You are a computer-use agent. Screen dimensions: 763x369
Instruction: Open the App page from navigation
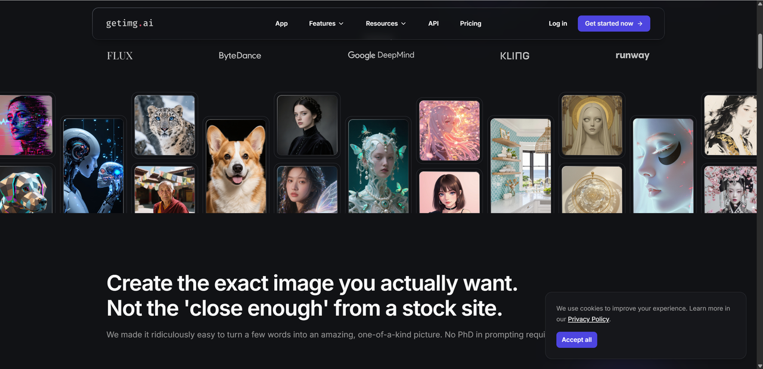[281, 23]
